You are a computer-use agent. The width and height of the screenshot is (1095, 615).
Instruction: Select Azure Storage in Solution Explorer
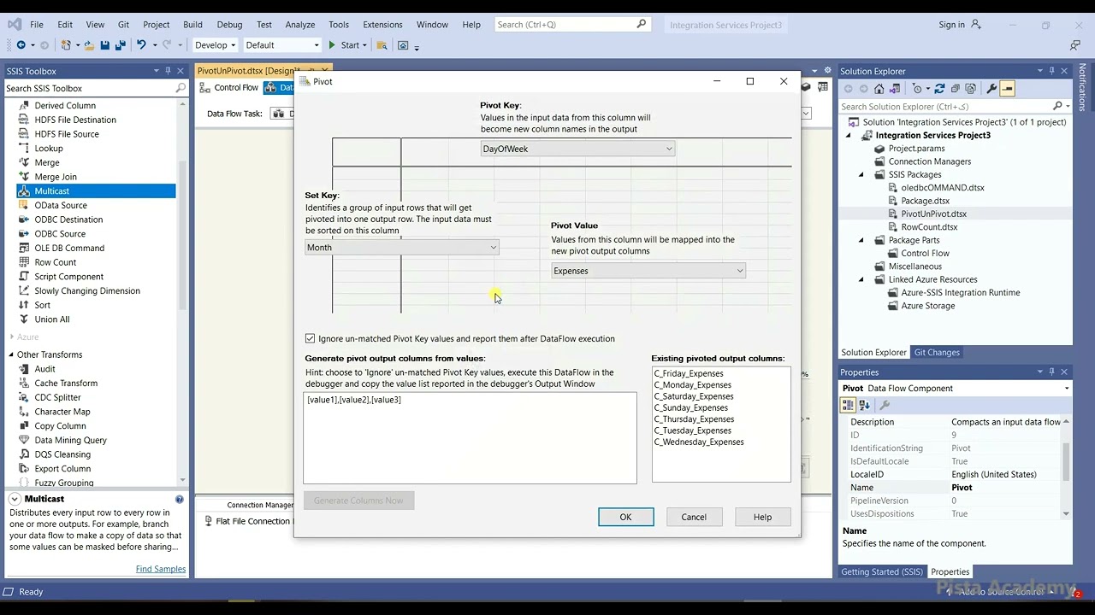pos(927,306)
